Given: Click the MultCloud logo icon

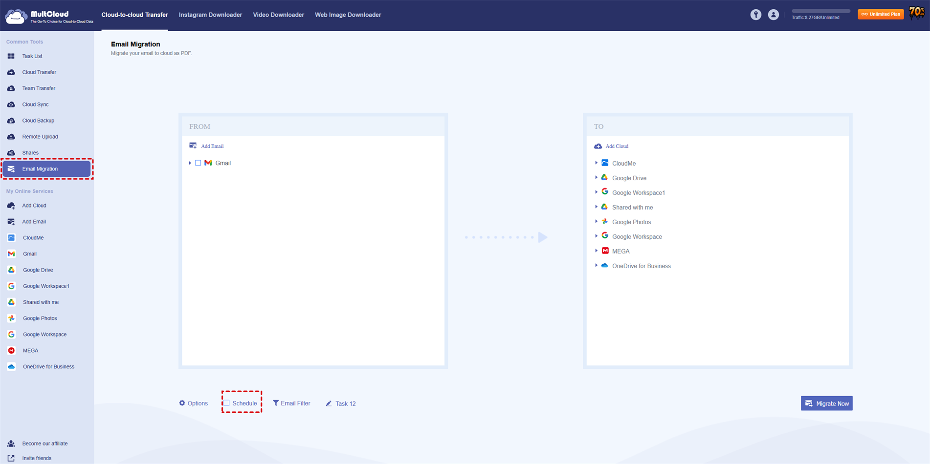Looking at the screenshot, I should coord(16,16).
